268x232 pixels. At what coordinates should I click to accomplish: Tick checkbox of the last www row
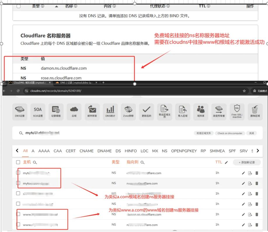click(x=18, y=224)
